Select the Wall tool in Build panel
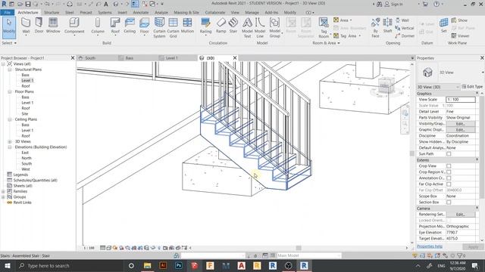This screenshot has width=485, height=272. [26, 25]
